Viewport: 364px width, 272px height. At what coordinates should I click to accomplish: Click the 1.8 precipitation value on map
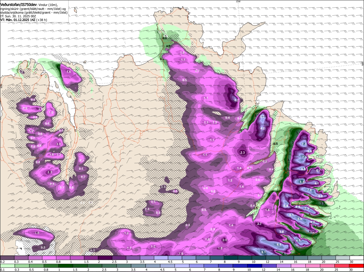coord(220,248)
